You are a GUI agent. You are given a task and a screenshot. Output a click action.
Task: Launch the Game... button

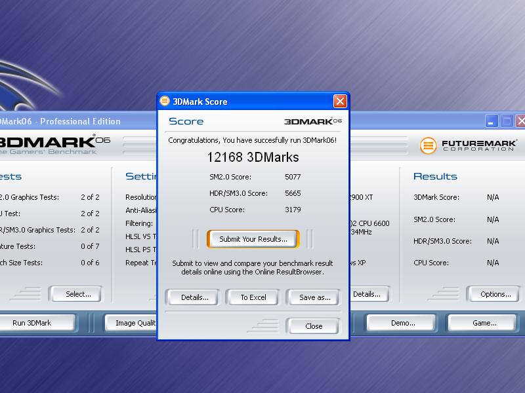tap(484, 323)
